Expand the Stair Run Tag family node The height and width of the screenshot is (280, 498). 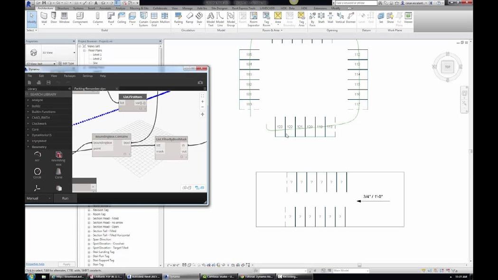(x=89, y=256)
